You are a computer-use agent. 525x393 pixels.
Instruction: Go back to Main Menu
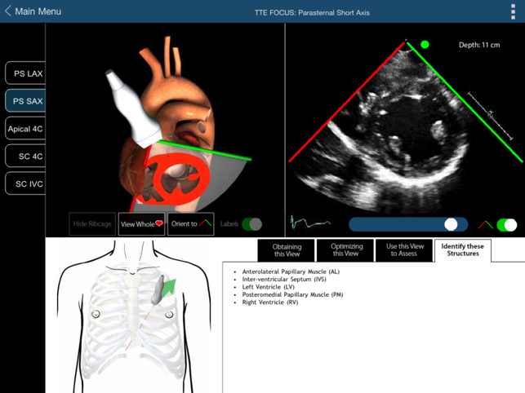(33, 11)
